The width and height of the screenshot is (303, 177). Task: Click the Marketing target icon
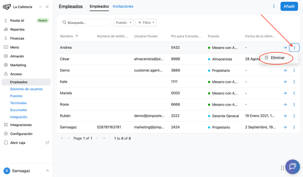coord(6,65)
